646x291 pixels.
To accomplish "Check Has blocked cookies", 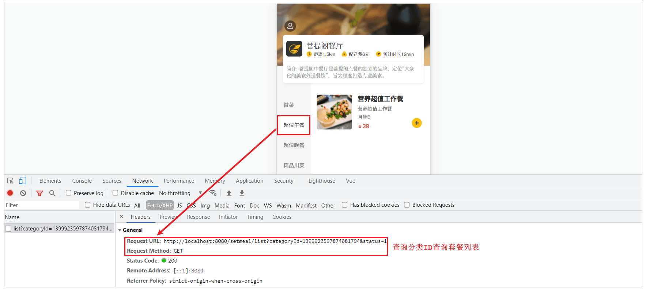I will 344,205.
